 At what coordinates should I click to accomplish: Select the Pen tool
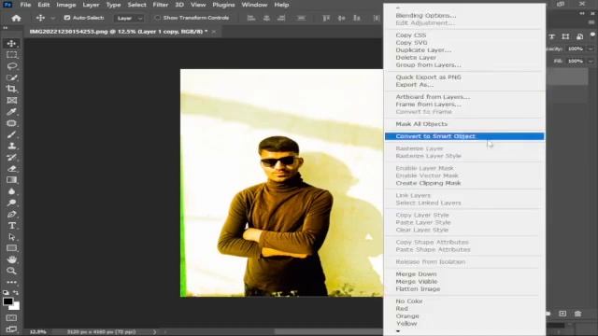[x=11, y=214]
